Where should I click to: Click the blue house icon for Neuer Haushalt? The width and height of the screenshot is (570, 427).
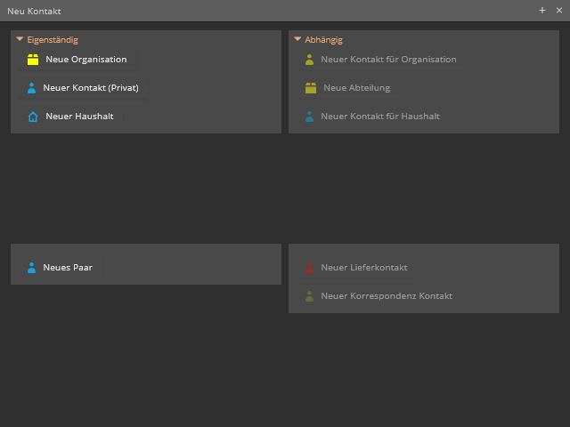[x=33, y=117]
